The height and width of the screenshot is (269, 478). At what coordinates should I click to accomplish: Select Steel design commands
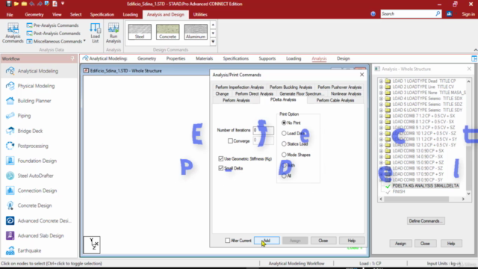pyautogui.click(x=140, y=31)
